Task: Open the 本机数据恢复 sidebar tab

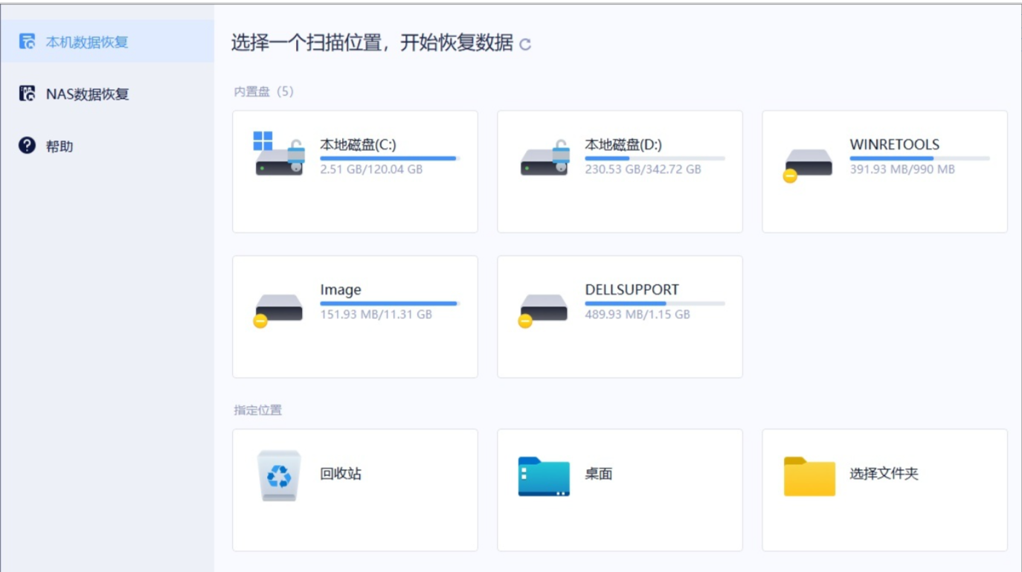Action: tap(87, 42)
